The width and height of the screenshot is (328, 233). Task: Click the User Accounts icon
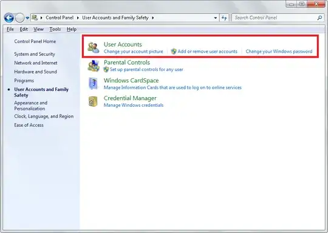(94, 48)
